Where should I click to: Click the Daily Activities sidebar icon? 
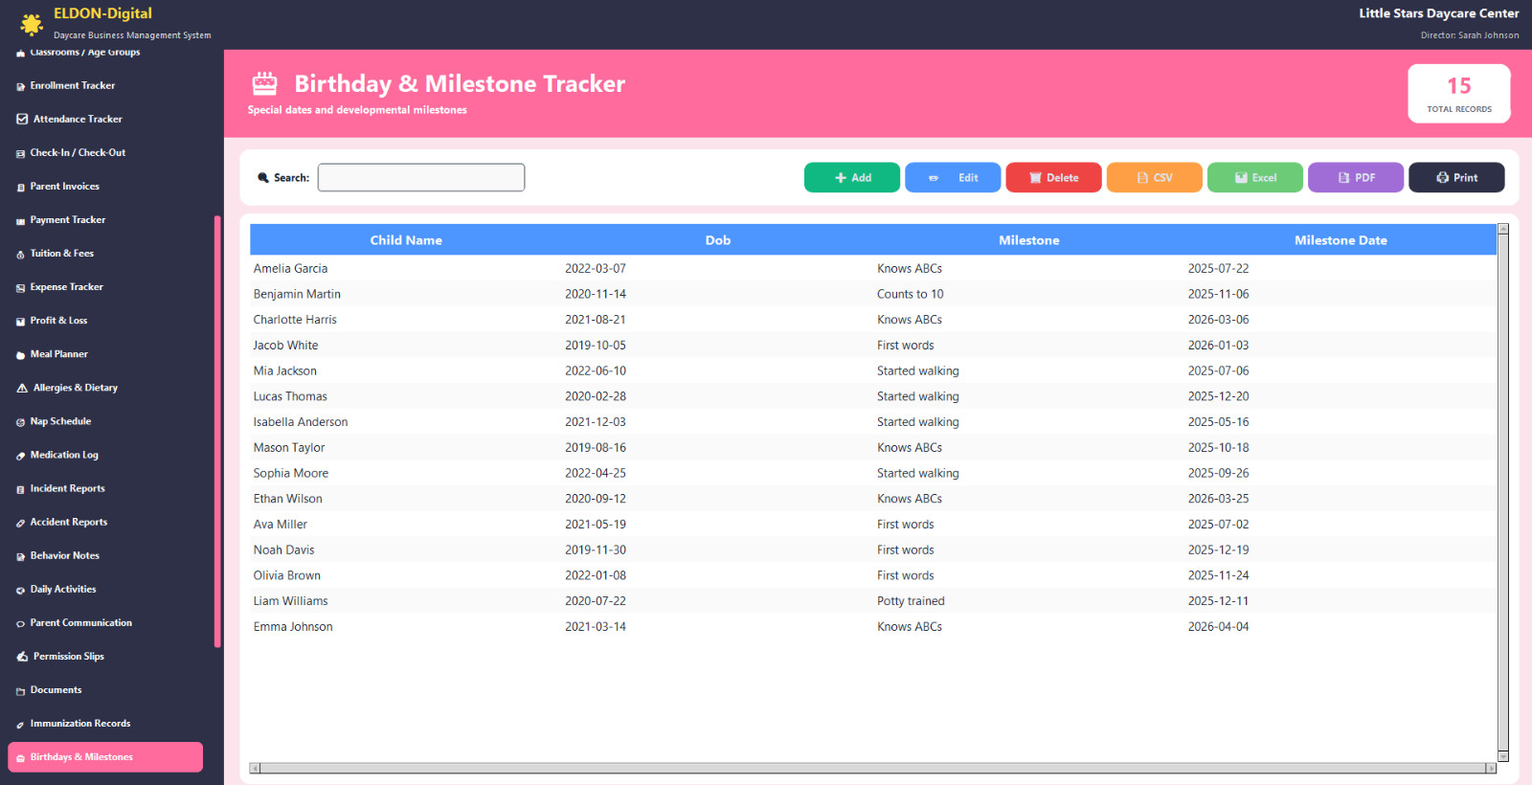[x=20, y=590]
